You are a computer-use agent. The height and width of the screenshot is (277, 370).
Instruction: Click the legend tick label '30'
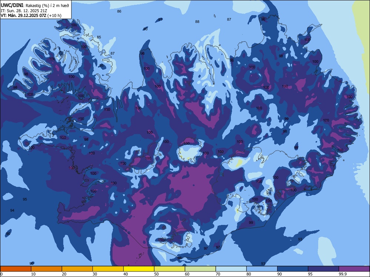tap(95, 274)
